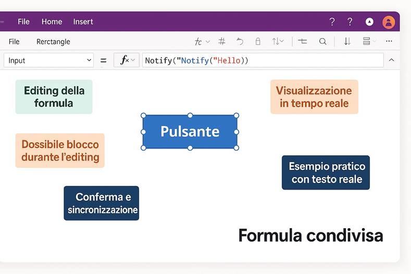Click the first question mark help icon

(332, 21)
